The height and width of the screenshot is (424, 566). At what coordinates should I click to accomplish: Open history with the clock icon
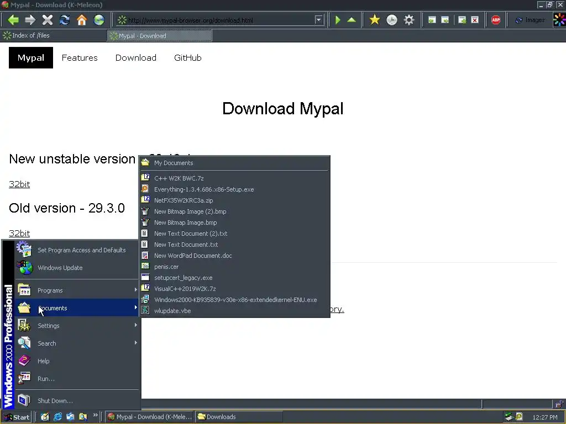[x=392, y=20]
